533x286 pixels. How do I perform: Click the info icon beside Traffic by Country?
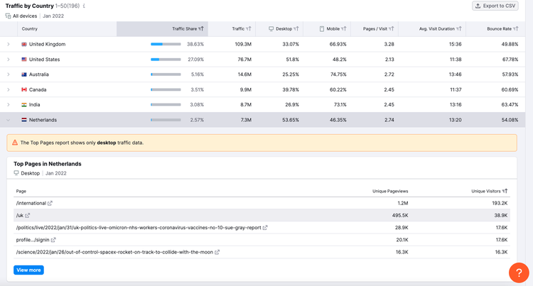tap(84, 6)
